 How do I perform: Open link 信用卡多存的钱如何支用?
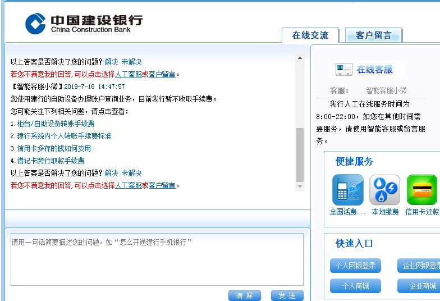pyautogui.click(x=54, y=148)
